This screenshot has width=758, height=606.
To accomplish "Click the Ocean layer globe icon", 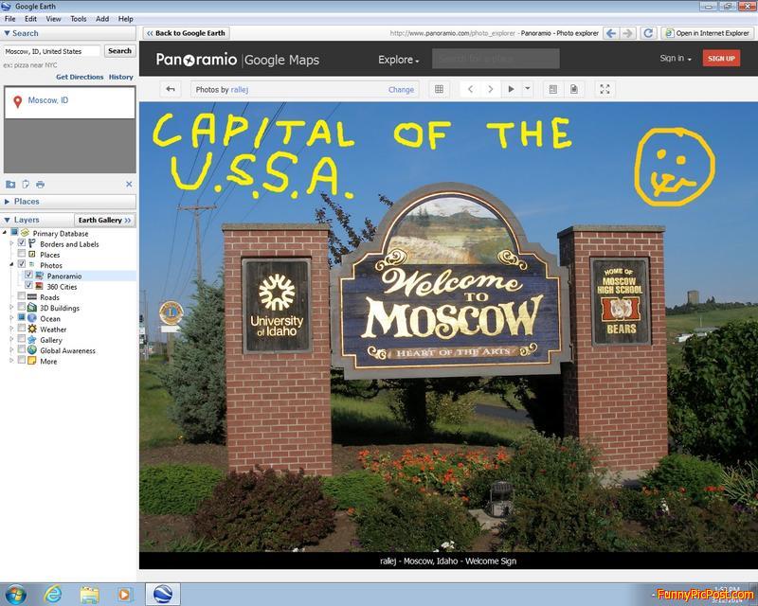I will [x=32, y=318].
